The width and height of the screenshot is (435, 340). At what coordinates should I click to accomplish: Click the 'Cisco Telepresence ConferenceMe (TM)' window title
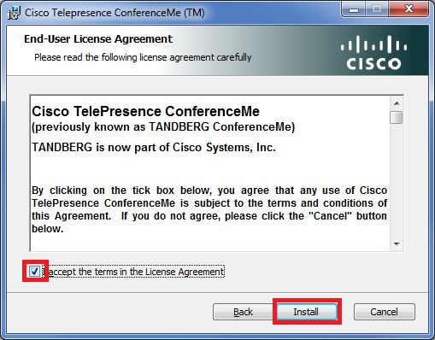coord(115,13)
